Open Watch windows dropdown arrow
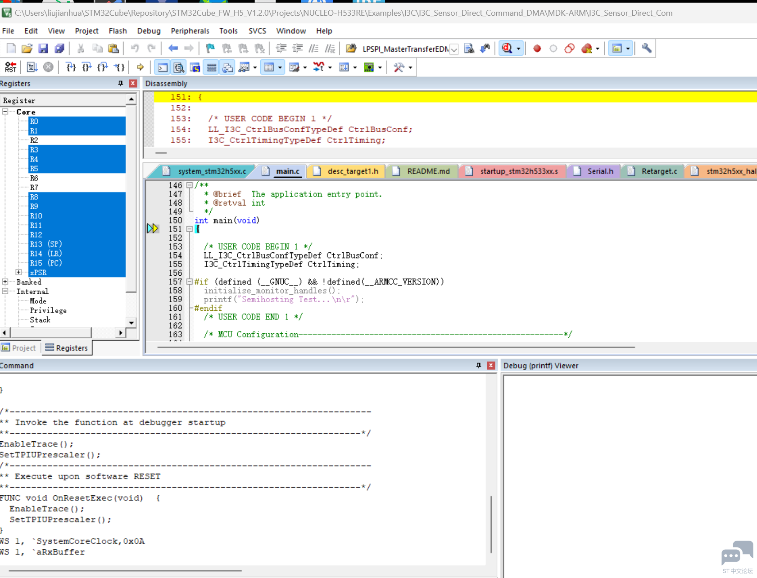Screen dimensions: 757x578 pyautogui.click(x=255, y=67)
